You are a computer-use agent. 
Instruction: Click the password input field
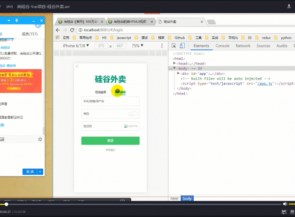[110, 114]
